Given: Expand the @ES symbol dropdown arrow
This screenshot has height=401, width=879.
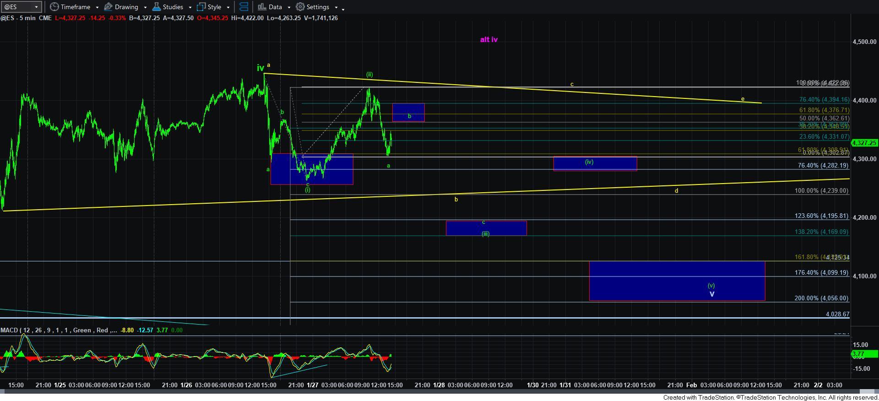Looking at the screenshot, I should coord(38,7).
